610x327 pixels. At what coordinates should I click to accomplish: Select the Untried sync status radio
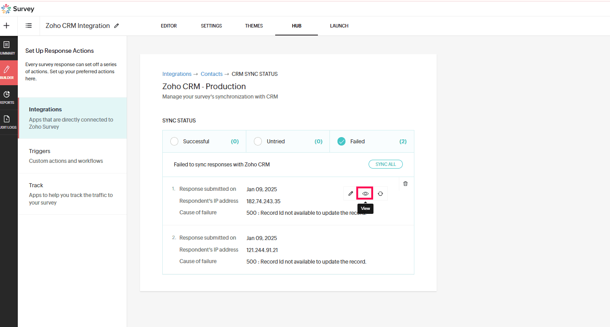(258, 142)
